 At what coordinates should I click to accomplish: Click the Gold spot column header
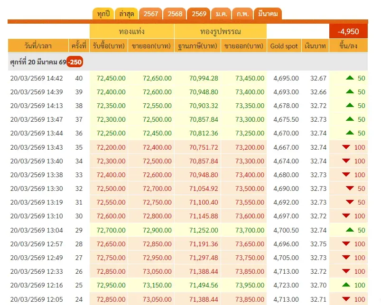[284, 46]
